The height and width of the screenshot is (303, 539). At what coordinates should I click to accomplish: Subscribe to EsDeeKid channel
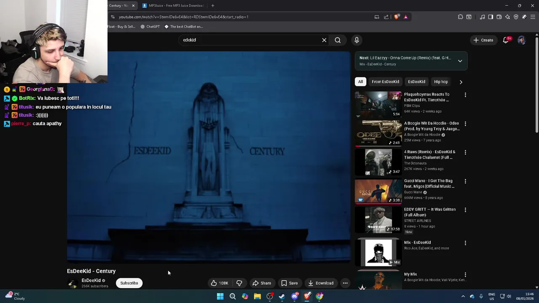[129, 283]
